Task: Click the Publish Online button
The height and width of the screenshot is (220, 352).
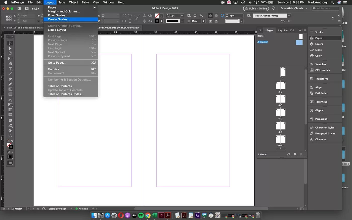Action: pyautogui.click(x=256, y=8)
